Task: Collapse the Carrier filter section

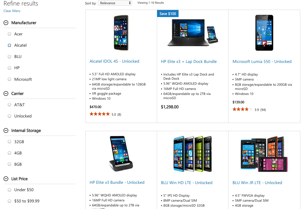Action: point(6,94)
